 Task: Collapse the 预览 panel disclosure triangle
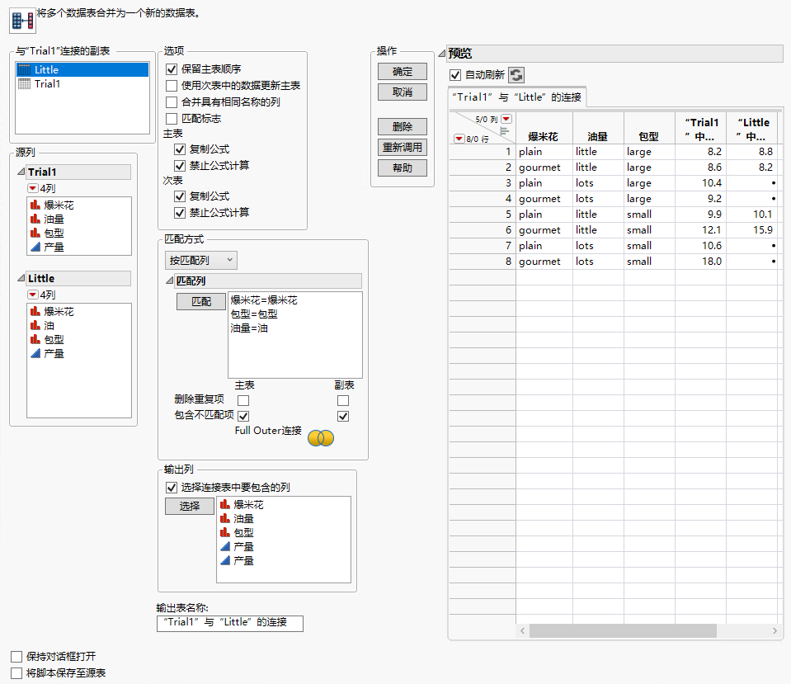(x=443, y=54)
